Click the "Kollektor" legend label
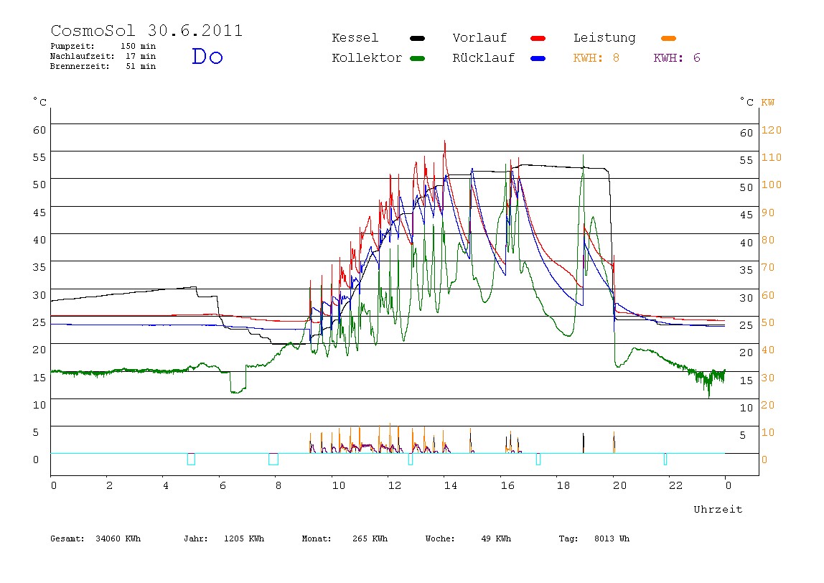The width and height of the screenshot is (824, 583). click(366, 58)
